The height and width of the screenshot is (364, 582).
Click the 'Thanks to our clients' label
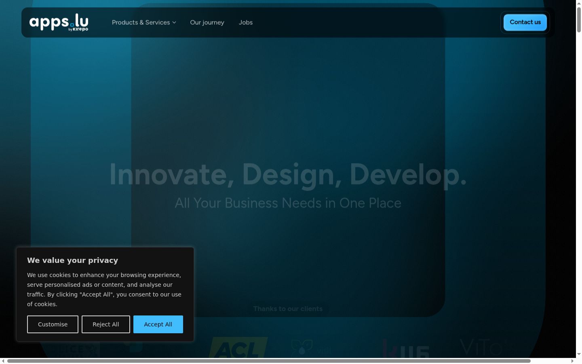pyautogui.click(x=288, y=309)
